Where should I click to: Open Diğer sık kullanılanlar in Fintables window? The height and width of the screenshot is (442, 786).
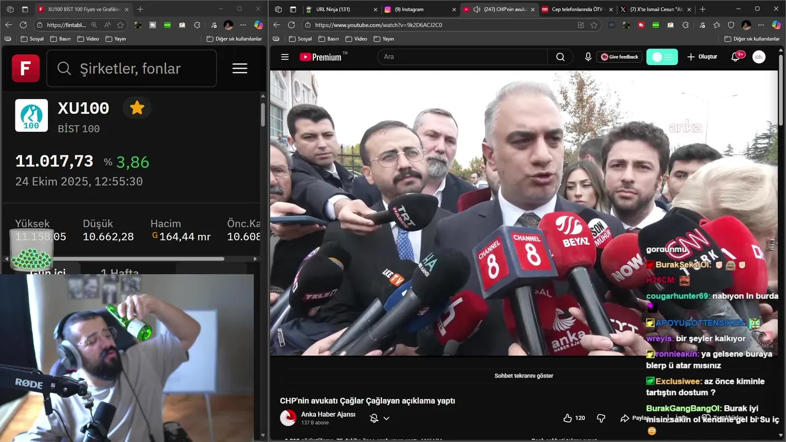[234, 39]
